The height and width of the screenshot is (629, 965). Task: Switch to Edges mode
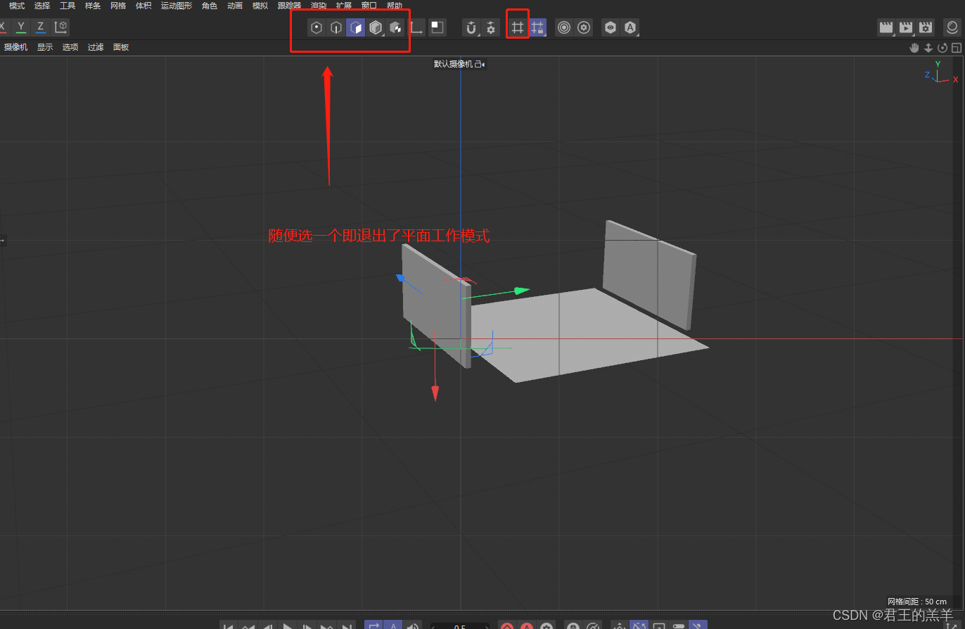336,28
